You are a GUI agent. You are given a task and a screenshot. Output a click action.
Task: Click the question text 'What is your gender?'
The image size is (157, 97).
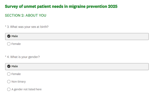tap(25, 57)
